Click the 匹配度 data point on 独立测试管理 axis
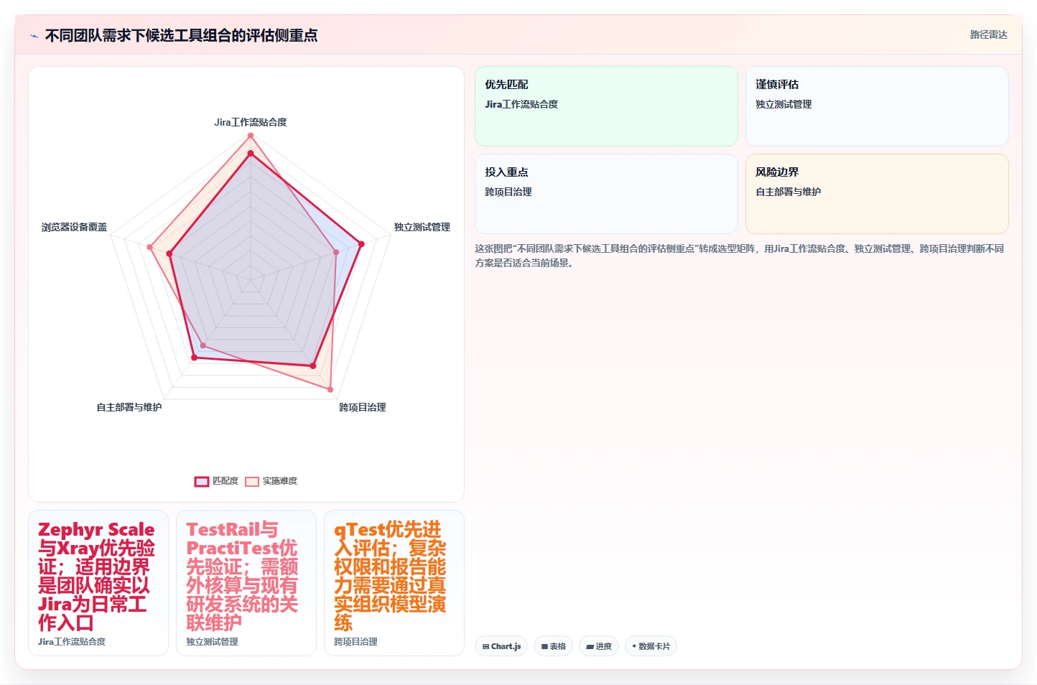The height and width of the screenshot is (685, 1037). (x=361, y=244)
